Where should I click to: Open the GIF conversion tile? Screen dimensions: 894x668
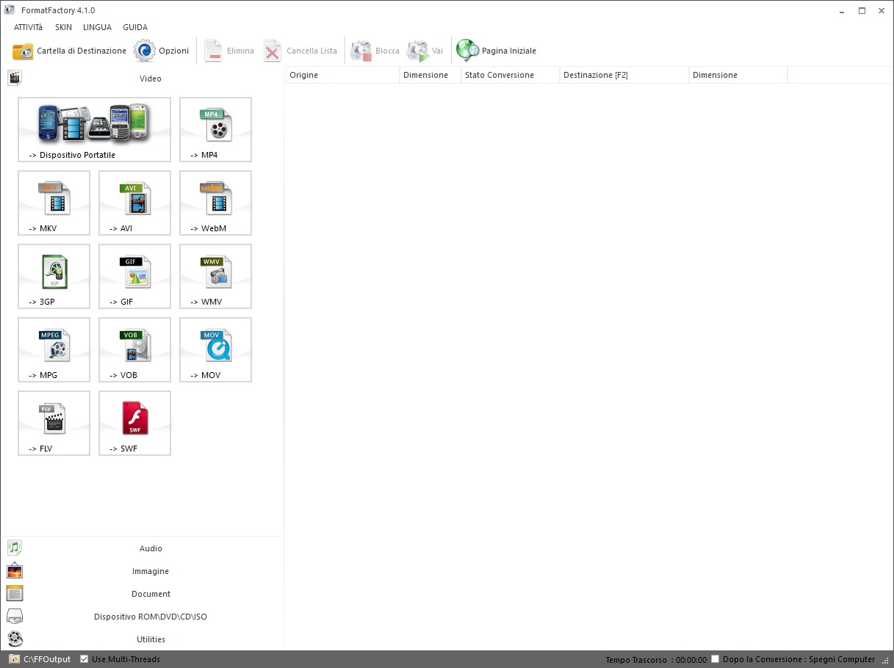(134, 276)
